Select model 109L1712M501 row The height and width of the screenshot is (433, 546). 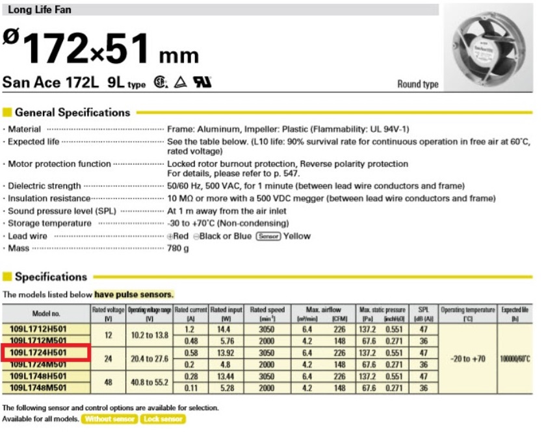(x=38, y=341)
